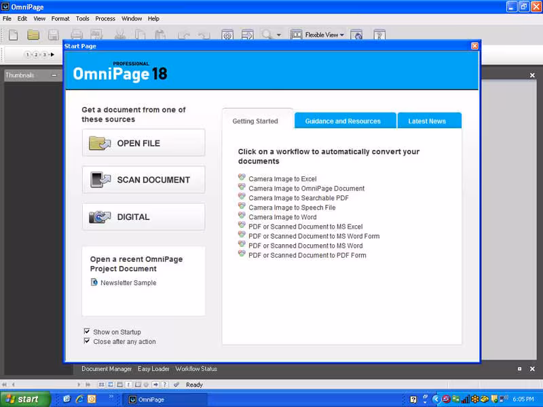Click the status bar question mark icon
This screenshot has width=543, height=407.
(165, 385)
